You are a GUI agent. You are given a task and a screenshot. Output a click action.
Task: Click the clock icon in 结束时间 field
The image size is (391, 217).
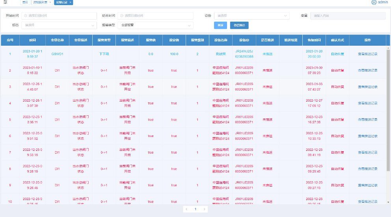coord(121,16)
